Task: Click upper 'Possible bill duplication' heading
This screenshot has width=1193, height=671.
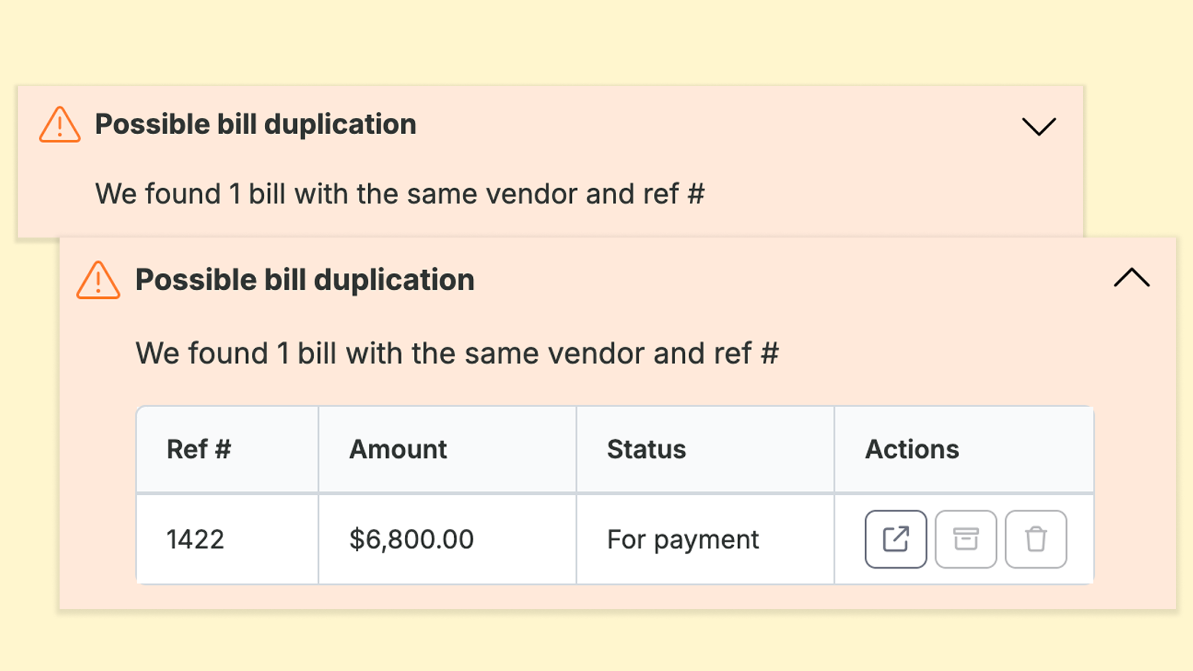Action: 255,124
